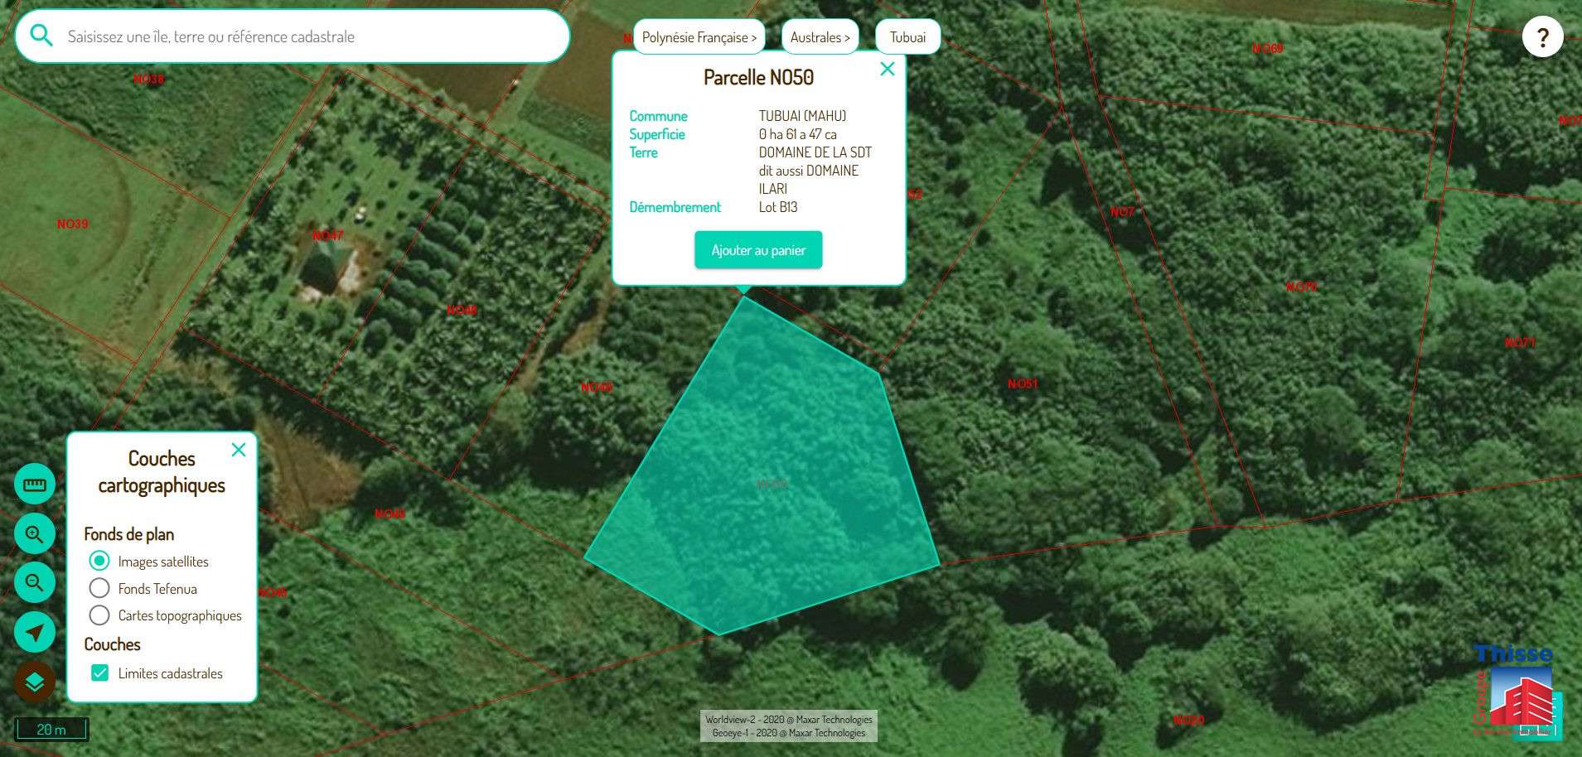Open the Australes breadcrumb
The height and width of the screenshot is (757, 1582).
(x=820, y=37)
